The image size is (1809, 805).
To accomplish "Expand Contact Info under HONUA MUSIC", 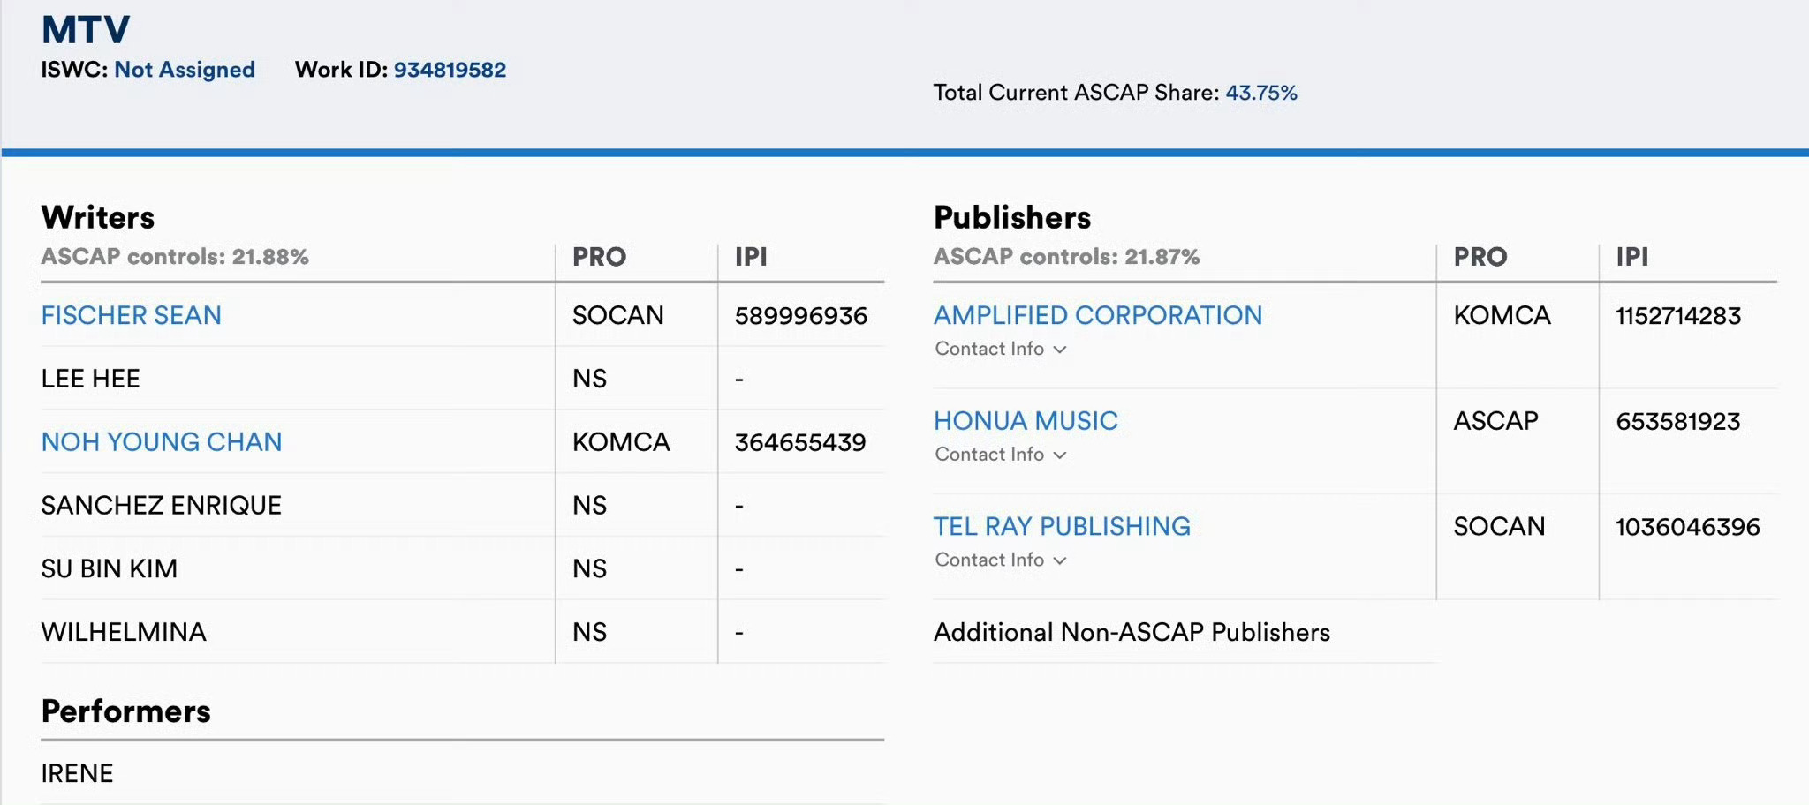I will [1001, 455].
